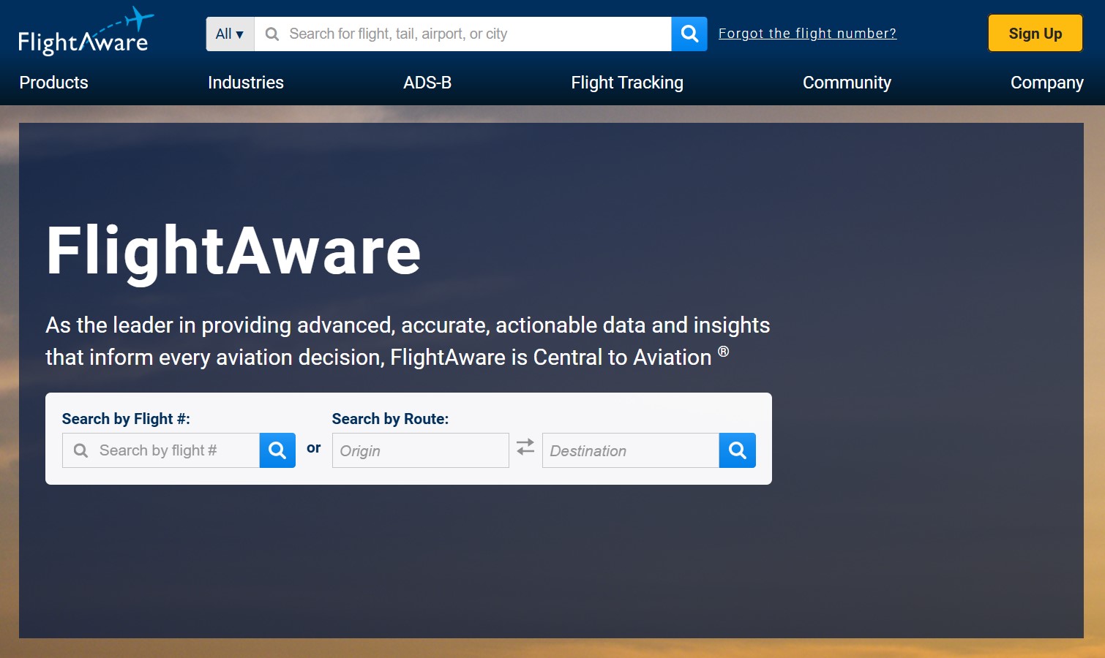Screen dimensions: 1105x658
Task: Open the Products menu
Action: click(53, 83)
